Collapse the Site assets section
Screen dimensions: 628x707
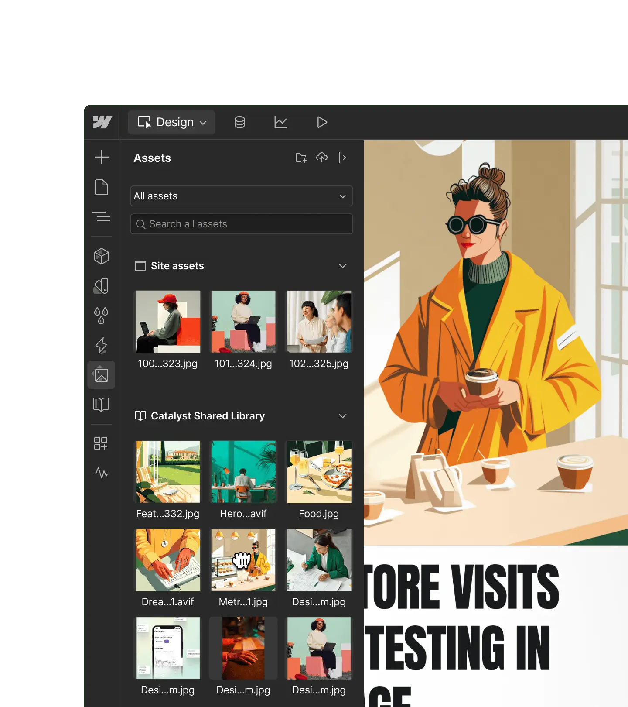pyautogui.click(x=343, y=266)
